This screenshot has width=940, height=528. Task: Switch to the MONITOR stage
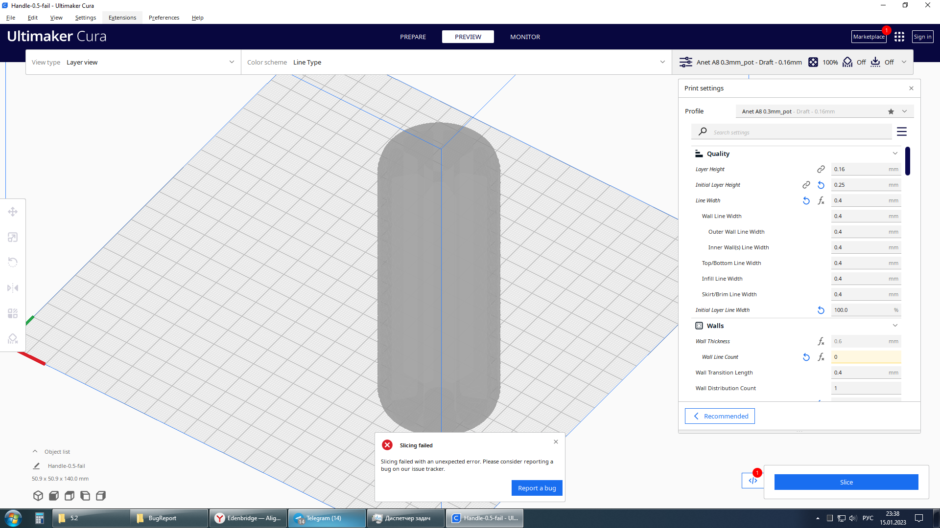click(x=525, y=37)
